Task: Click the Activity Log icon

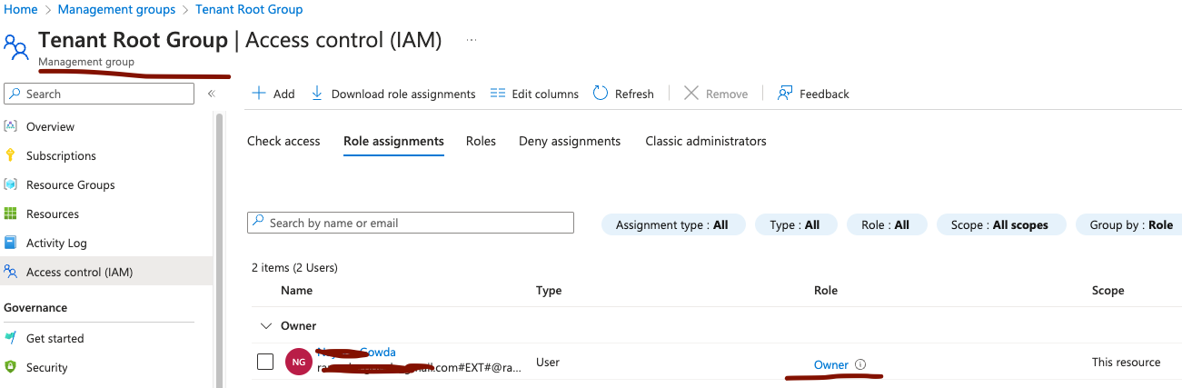Action: click(11, 243)
